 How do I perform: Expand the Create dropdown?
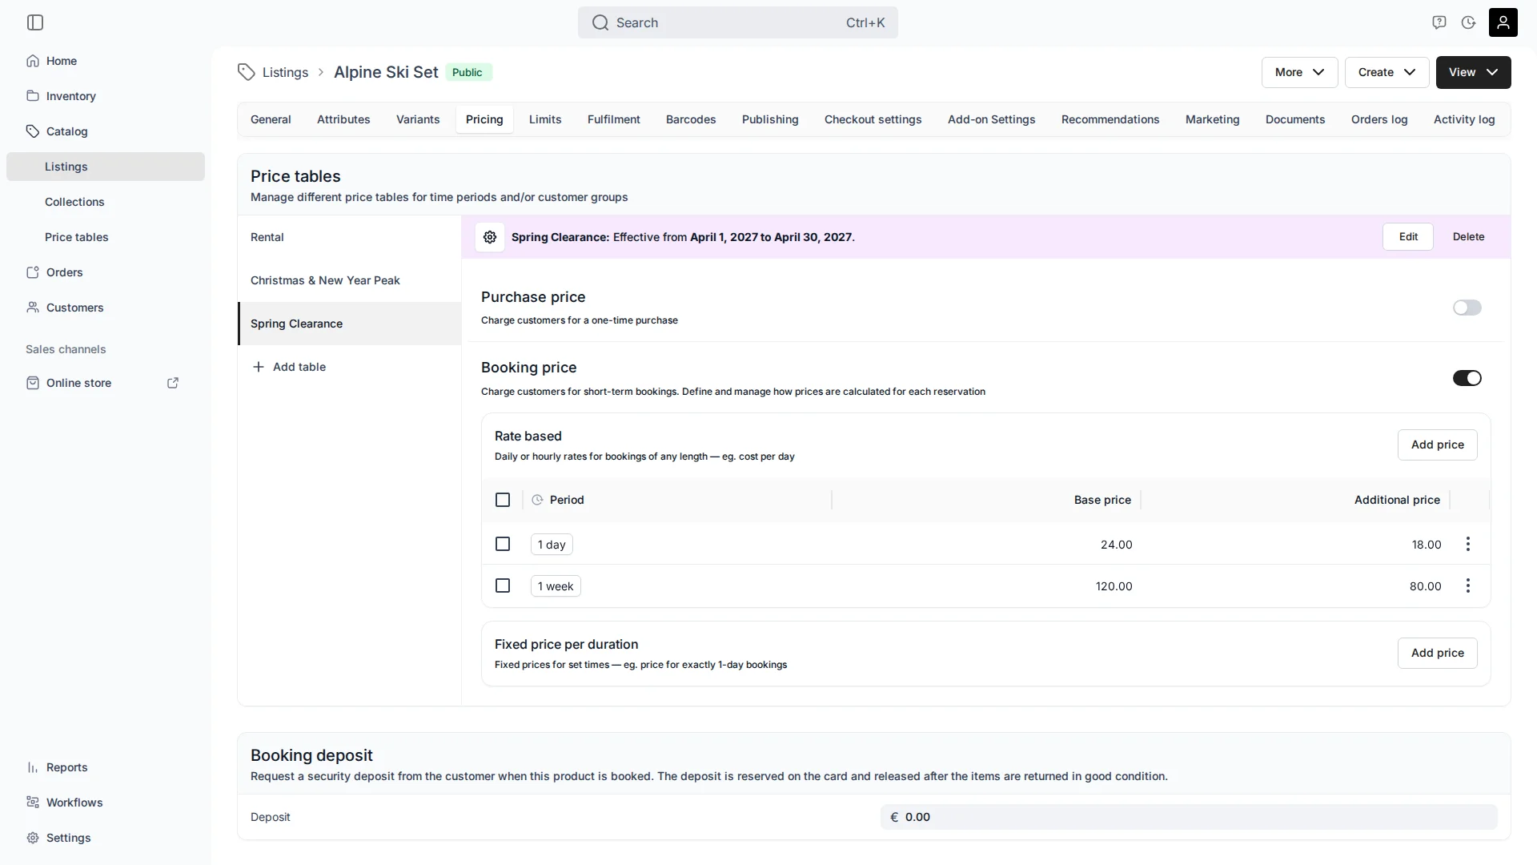tap(1387, 72)
